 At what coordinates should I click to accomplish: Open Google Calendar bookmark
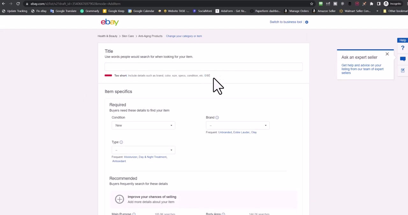[141, 11]
